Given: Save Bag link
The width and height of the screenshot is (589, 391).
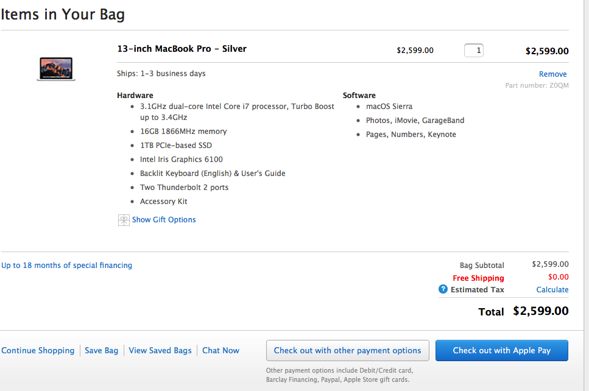Looking at the screenshot, I should pyautogui.click(x=102, y=350).
